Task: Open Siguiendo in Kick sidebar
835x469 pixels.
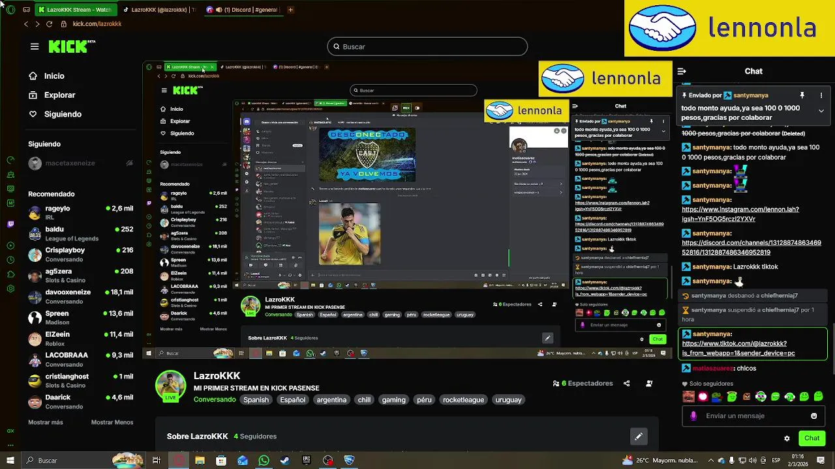Action: [x=55, y=114]
